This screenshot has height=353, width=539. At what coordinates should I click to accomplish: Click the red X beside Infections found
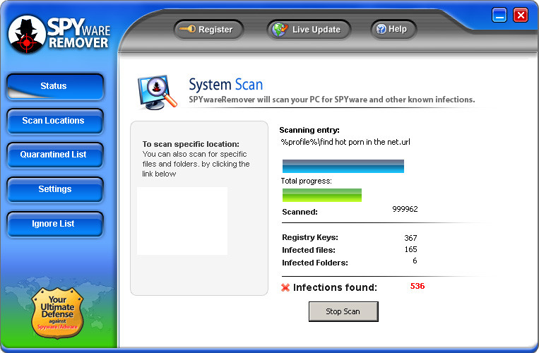click(285, 287)
